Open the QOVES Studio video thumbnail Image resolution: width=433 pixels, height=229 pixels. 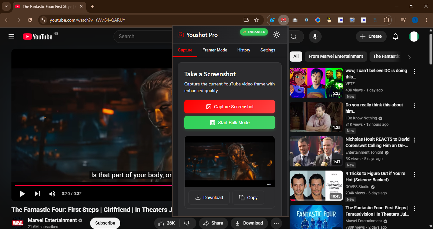pyautogui.click(x=316, y=185)
